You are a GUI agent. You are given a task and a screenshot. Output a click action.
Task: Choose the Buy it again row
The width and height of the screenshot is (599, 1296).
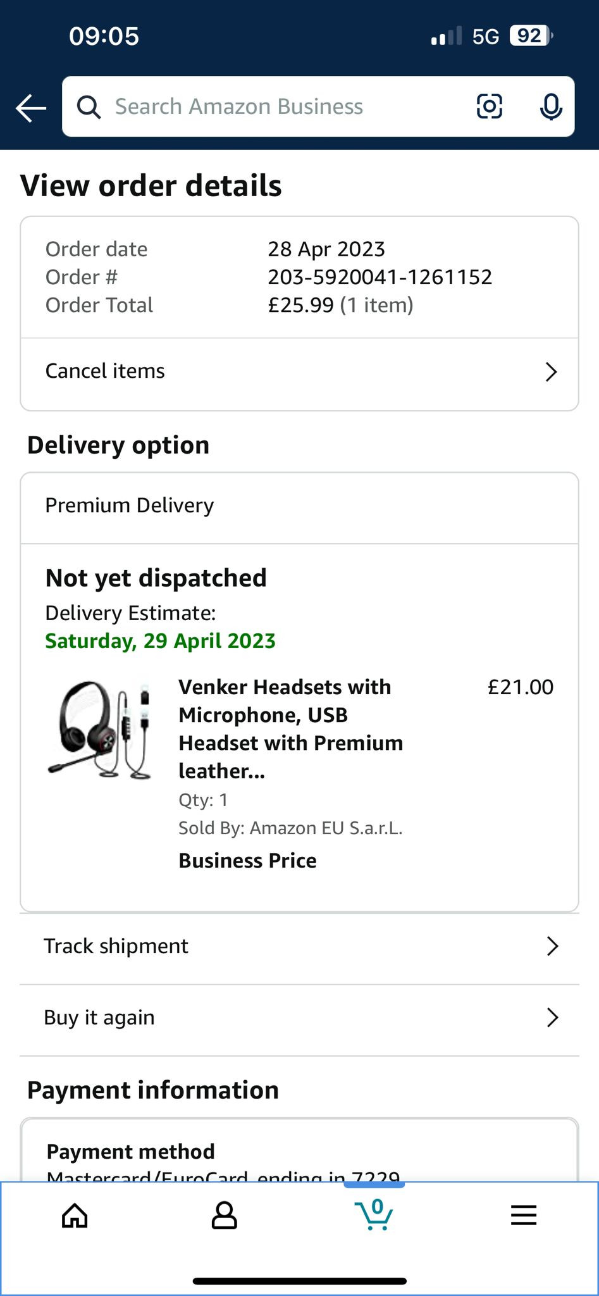[x=99, y=1018]
